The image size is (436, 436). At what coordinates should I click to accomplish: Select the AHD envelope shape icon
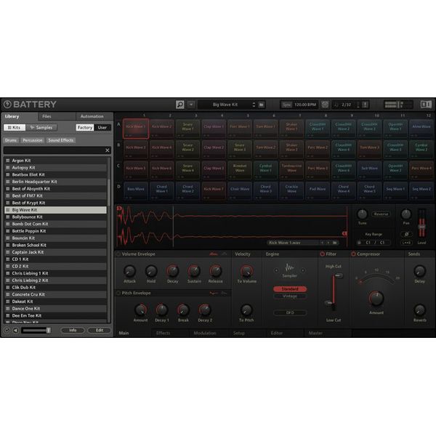(224, 254)
